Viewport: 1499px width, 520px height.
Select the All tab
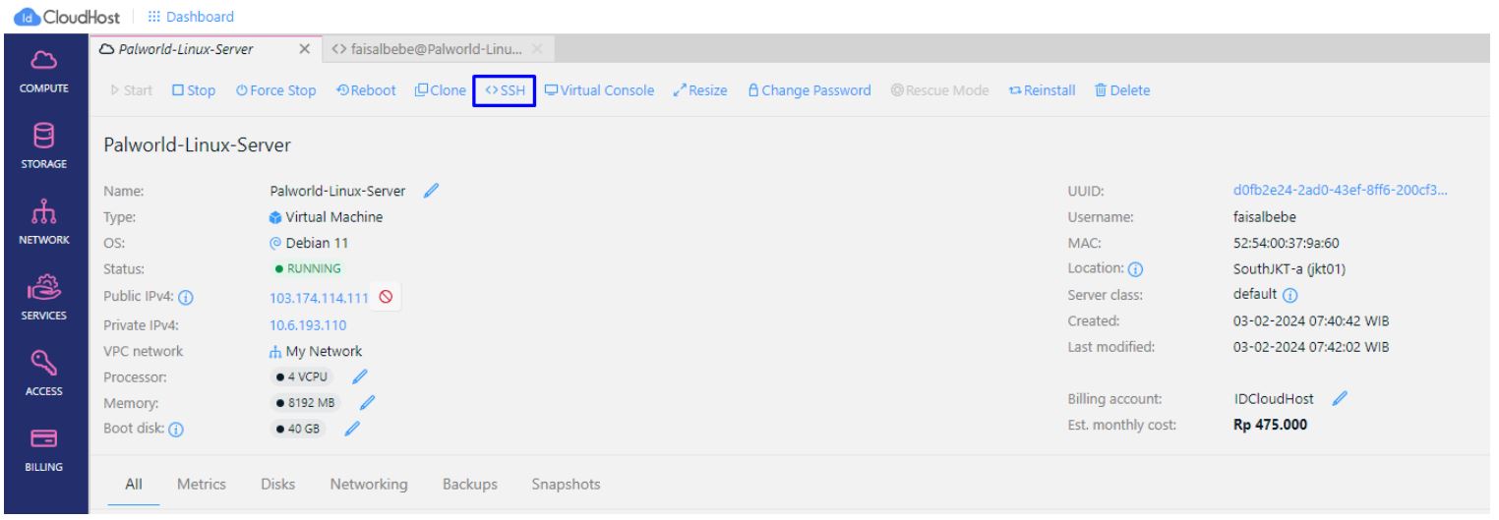[x=133, y=485]
